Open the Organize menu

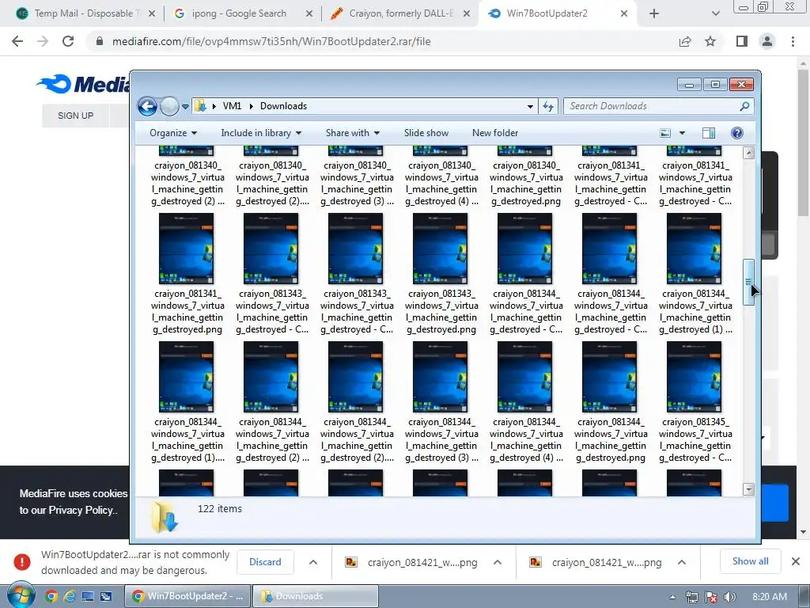coord(173,133)
